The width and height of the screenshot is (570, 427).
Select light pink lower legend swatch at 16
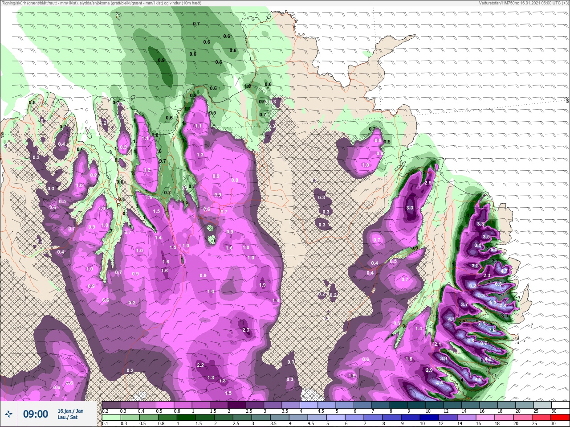[486, 418]
